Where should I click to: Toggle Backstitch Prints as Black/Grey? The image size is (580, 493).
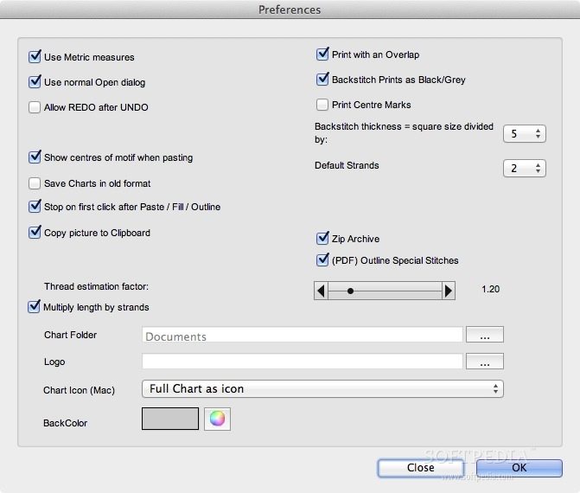tap(322, 80)
